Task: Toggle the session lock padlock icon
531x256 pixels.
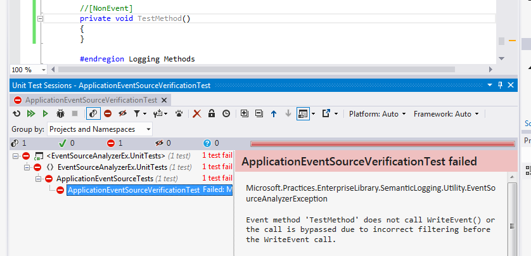Action: tap(212, 114)
